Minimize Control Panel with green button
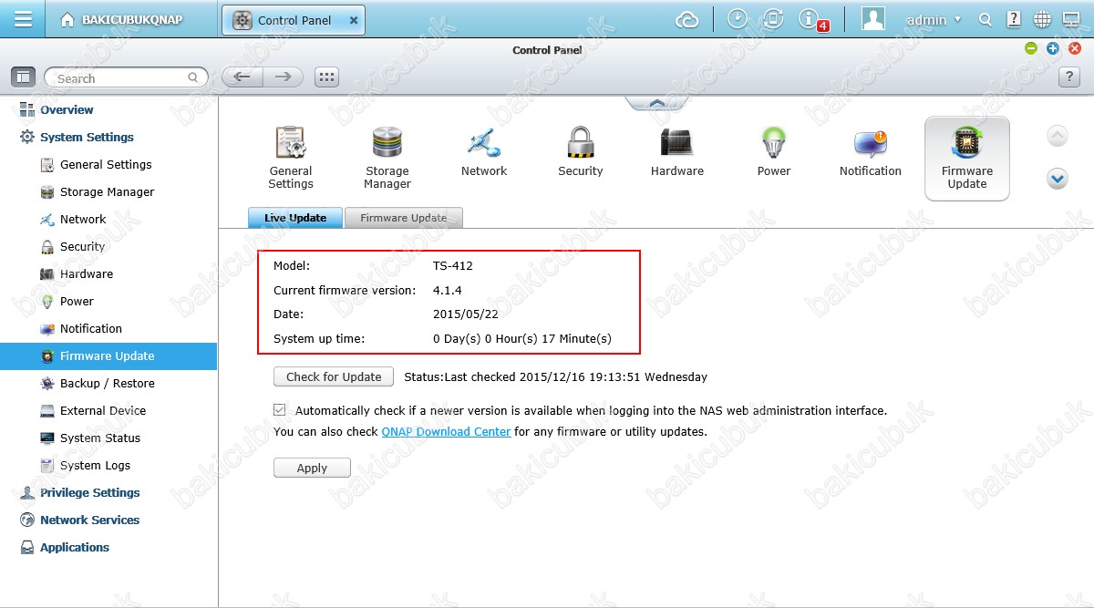Image resolution: width=1094 pixels, height=608 pixels. [1030, 48]
